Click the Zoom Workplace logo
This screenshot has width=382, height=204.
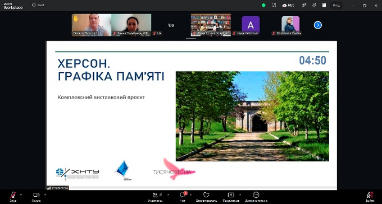point(13,6)
